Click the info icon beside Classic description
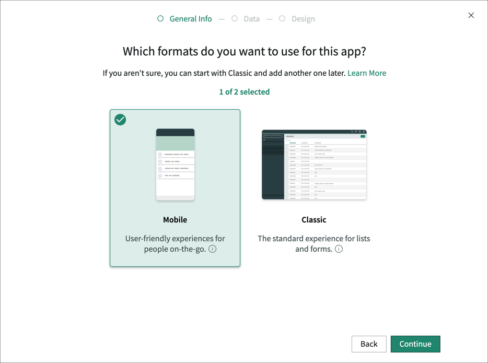 point(339,249)
